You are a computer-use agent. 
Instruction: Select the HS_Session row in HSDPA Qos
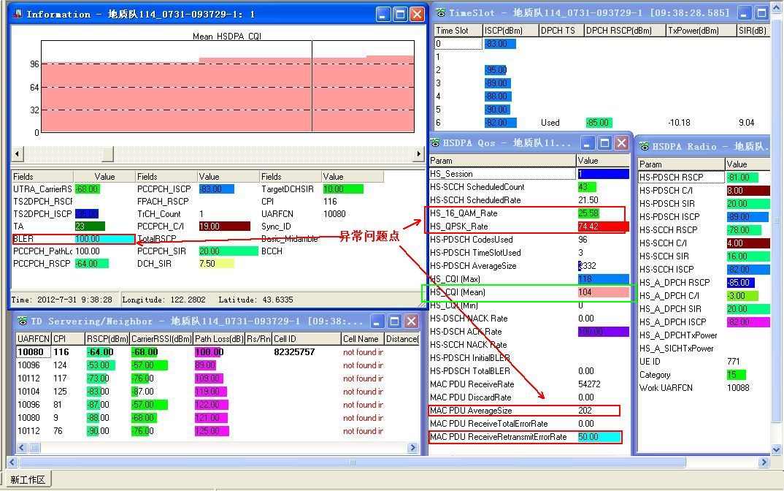[529, 174]
